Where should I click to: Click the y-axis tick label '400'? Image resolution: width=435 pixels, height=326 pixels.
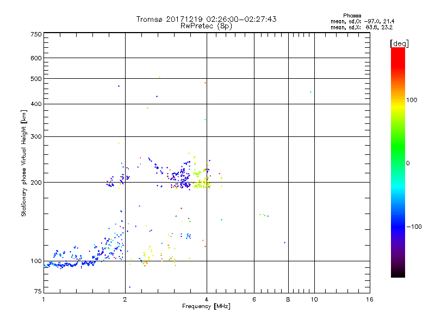pos(36,104)
